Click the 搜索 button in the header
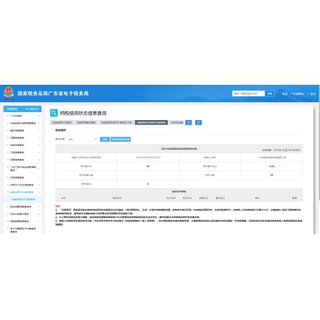The width and height of the screenshot is (320, 320). [x=270, y=93]
